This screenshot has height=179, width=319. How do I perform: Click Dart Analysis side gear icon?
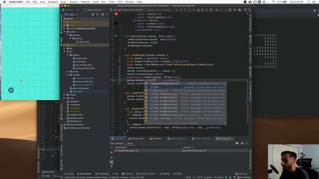(x=112, y=152)
